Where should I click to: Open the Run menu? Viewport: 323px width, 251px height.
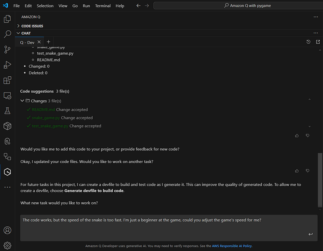tap(86, 6)
